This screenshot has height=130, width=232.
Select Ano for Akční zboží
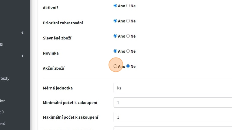click(x=115, y=66)
